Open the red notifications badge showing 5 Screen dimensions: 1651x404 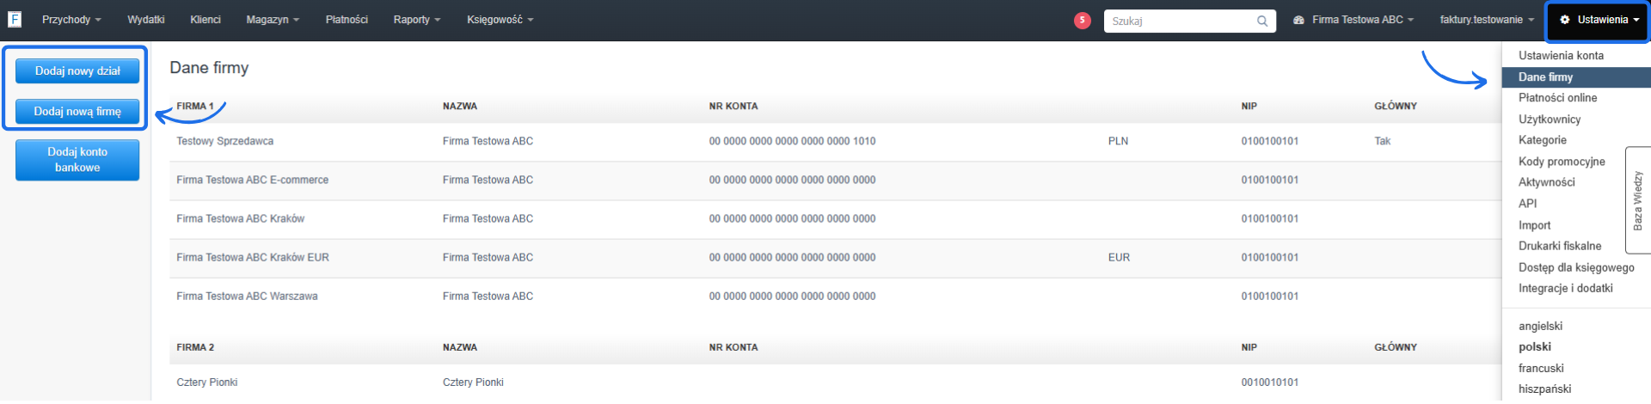tap(1083, 20)
